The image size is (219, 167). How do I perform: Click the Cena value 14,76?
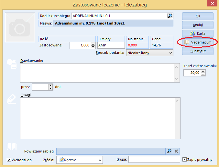(x=157, y=45)
